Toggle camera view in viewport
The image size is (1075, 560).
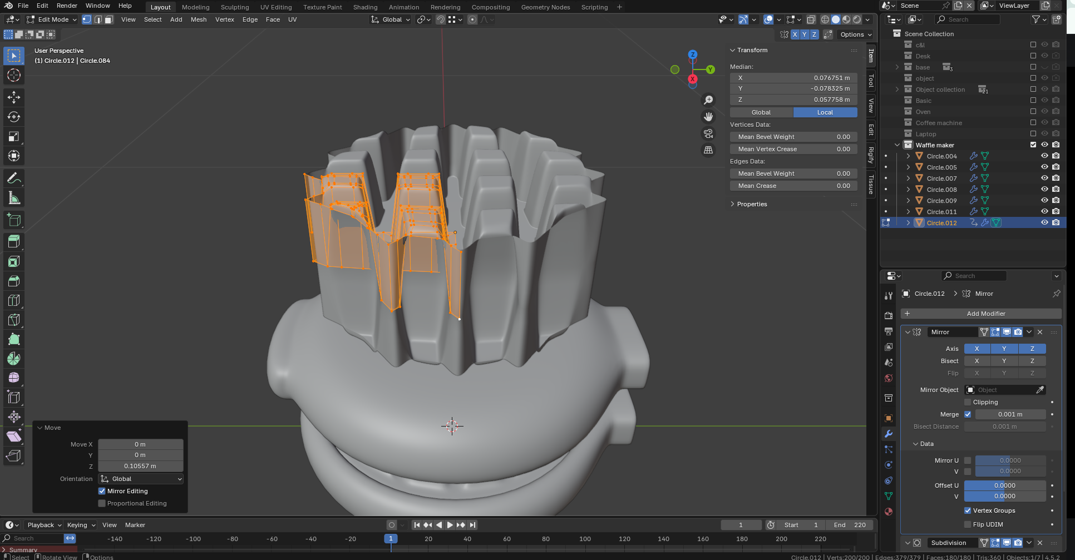point(708,133)
